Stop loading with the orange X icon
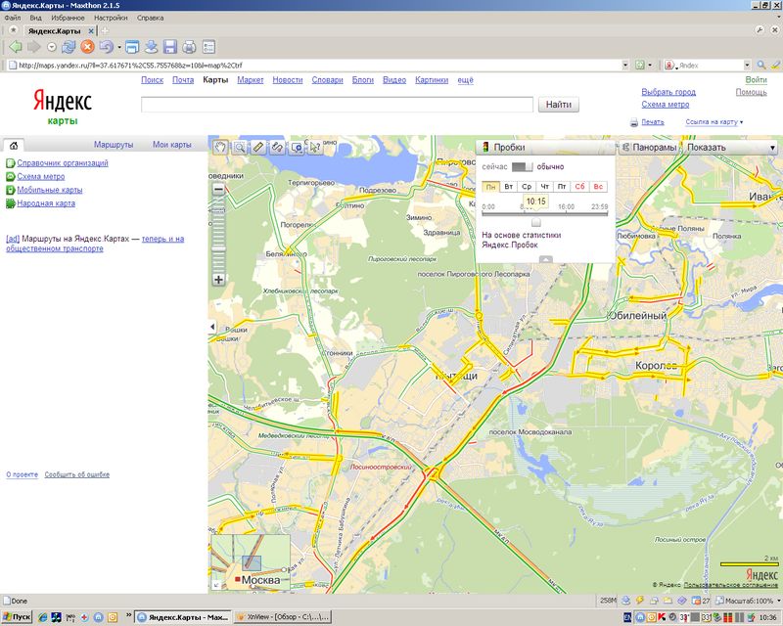The height and width of the screenshot is (626, 783). pyautogui.click(x=87, y=47)
